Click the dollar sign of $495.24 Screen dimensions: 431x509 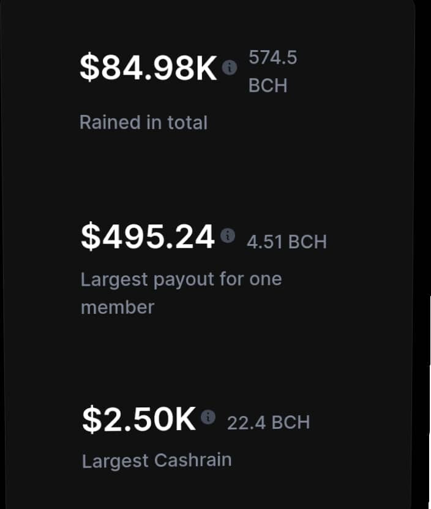point(91,237)
